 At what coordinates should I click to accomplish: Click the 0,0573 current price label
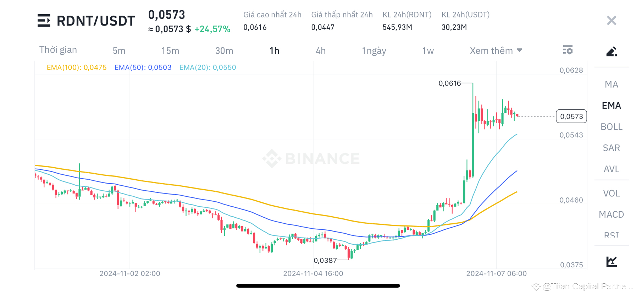(x=571, y=116)
